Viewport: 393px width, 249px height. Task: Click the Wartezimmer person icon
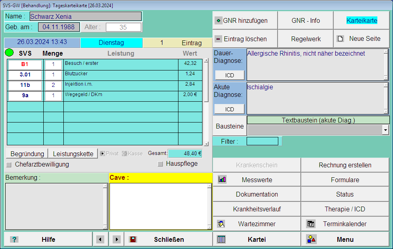[x=221, y=224]
